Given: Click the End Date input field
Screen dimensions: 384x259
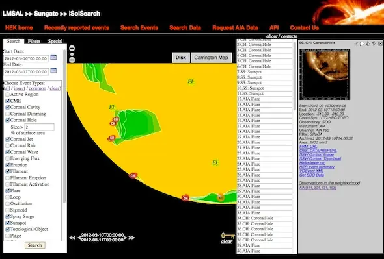Looking at the screenshot, I should 26,71.
